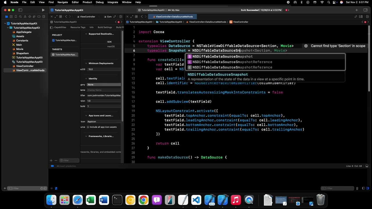
Task: Switch to the Build Settings tab
Action: [x=105, y=27]
